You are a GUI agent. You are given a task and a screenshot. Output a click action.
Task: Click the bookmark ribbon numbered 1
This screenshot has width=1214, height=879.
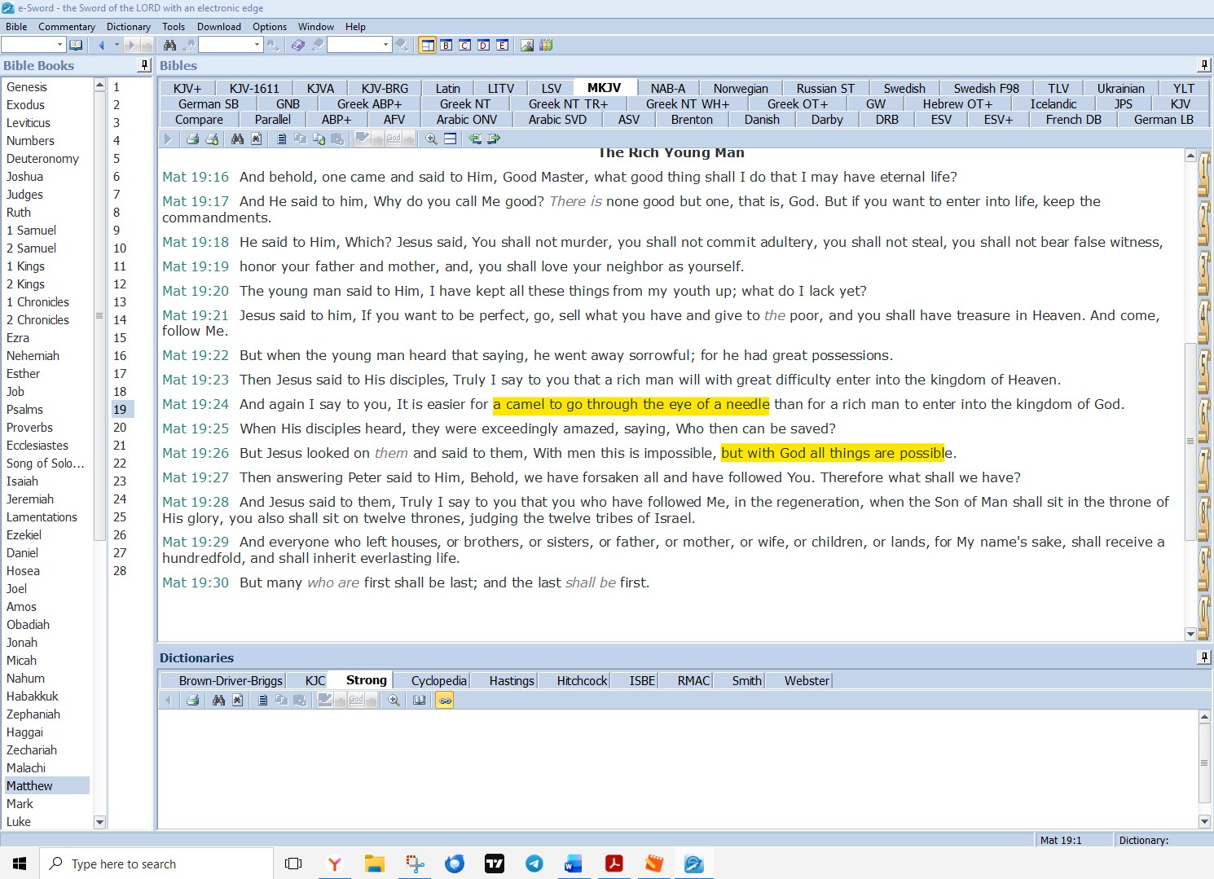(1204, 173)
